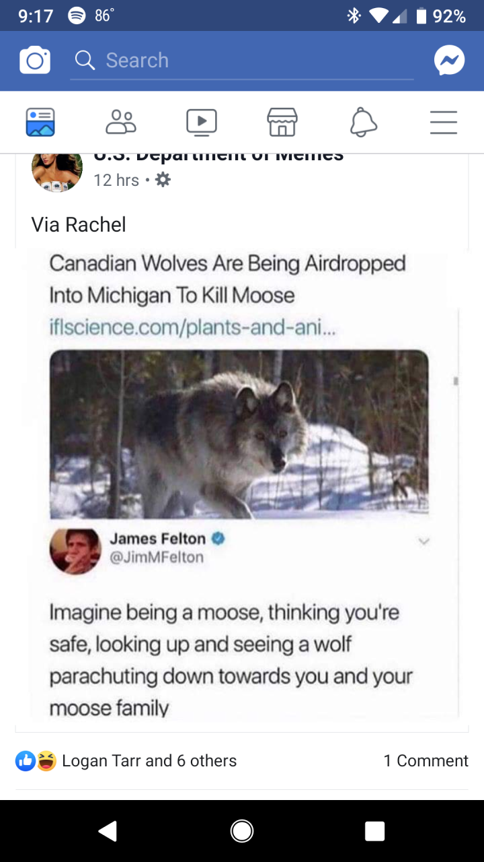
Task: Expand the tweet options chevron
Action: [x=423, y=541]
